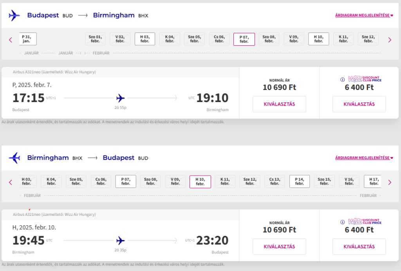Select return date P 07, febr.
401x271 pixels.
[x=126, y=181]
